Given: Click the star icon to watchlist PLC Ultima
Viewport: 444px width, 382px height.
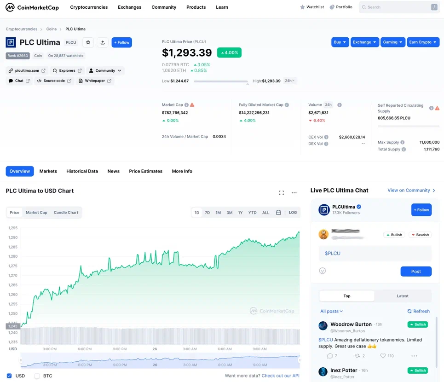Looking at the screenshot, I should (88, 42).
